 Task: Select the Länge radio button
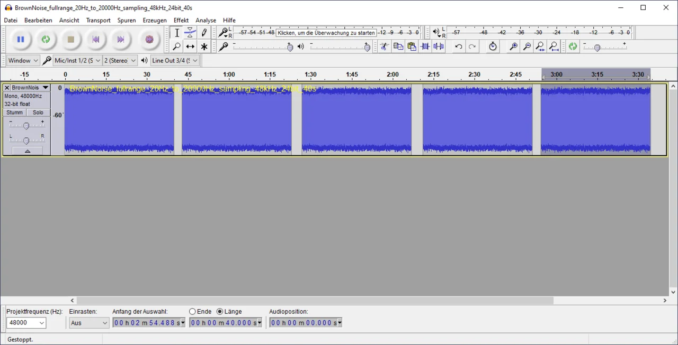coord(220,312)
